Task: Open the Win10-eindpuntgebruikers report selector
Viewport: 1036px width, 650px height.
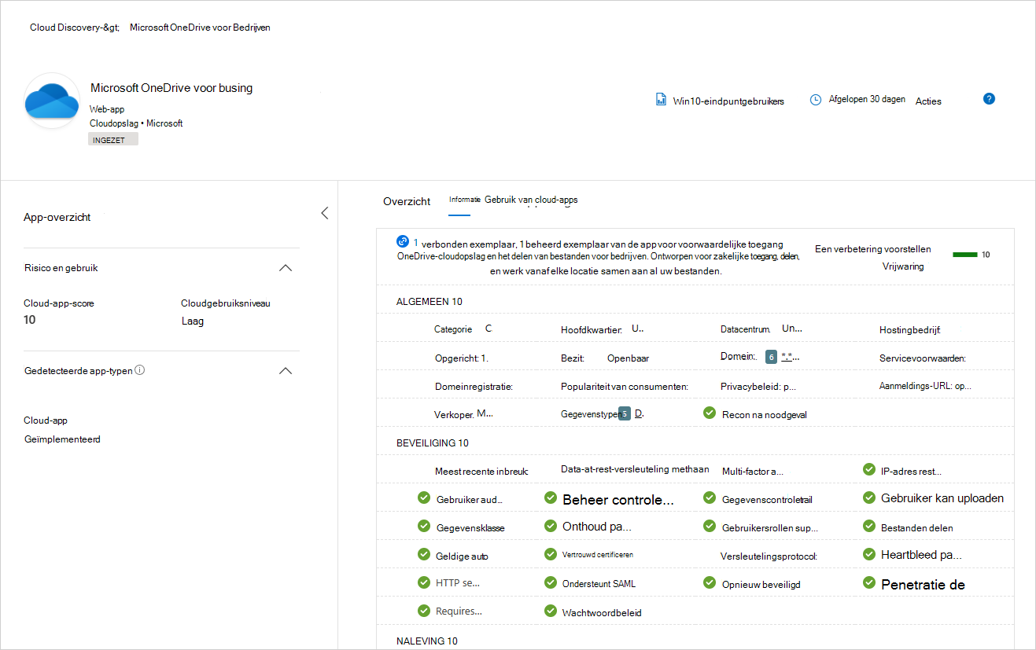Action: pos(728,101)
